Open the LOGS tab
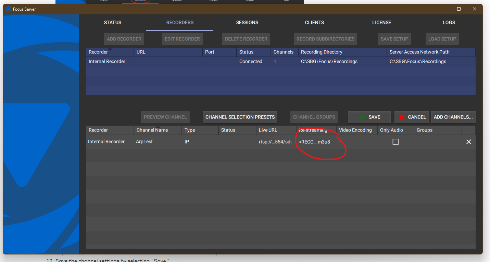The image size is (490, 262). [x=449, y=22]
